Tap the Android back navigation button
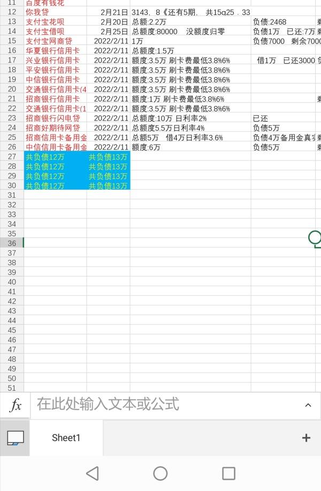Screen dimensions: 321x491 (93, 473)
